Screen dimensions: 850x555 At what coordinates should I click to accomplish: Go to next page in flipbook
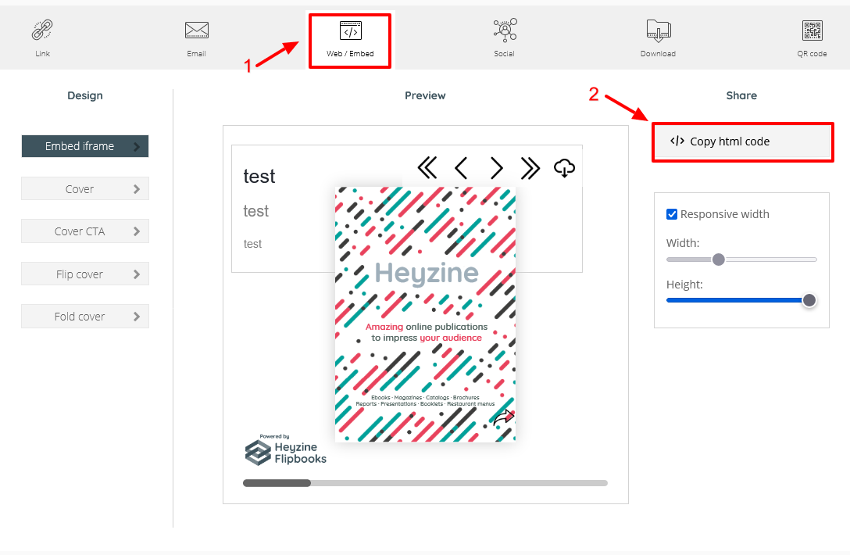496,168
